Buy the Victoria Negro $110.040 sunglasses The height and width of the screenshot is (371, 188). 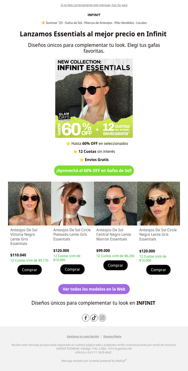point(30,270)
